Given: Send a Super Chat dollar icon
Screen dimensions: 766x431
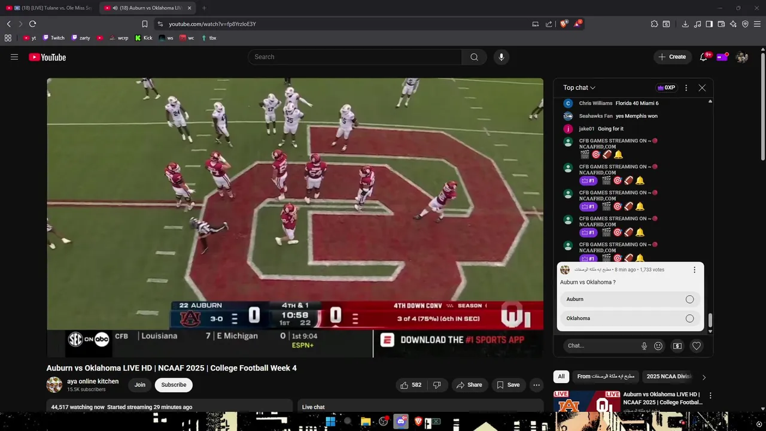Looking at the screenshot, I should [x=677, y=345].
